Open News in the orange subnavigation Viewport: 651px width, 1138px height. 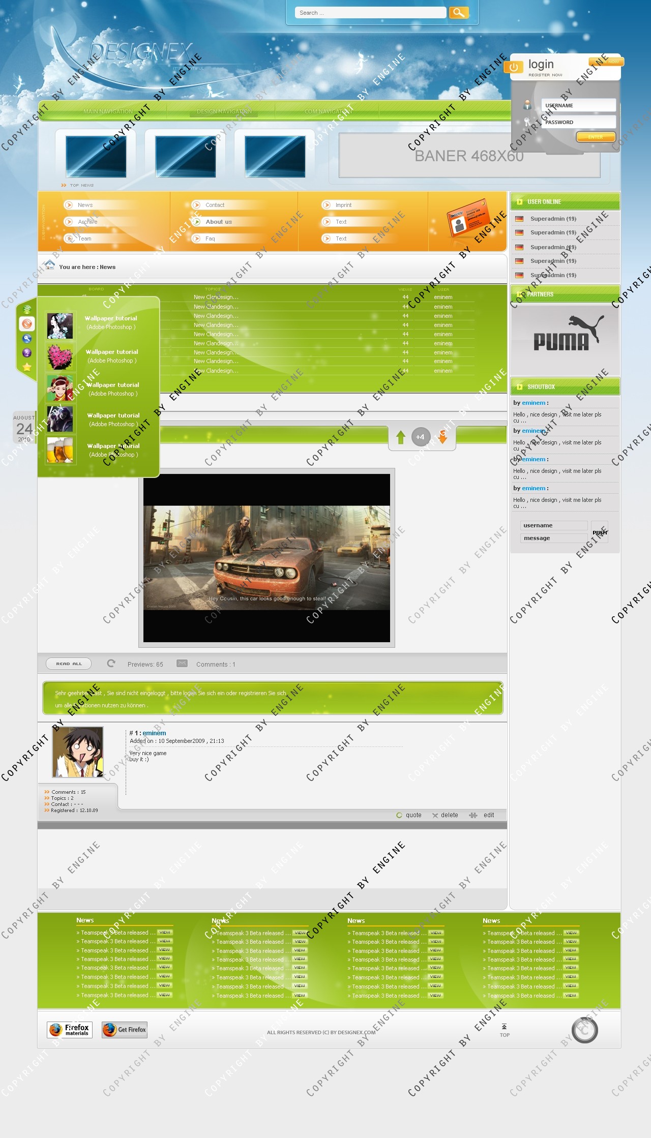85,205
